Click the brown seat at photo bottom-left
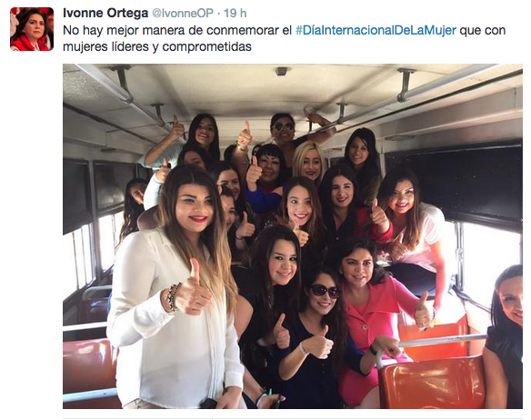Image resolution: width=531 pixels, height=420 pixels. [x=89, y=367]
